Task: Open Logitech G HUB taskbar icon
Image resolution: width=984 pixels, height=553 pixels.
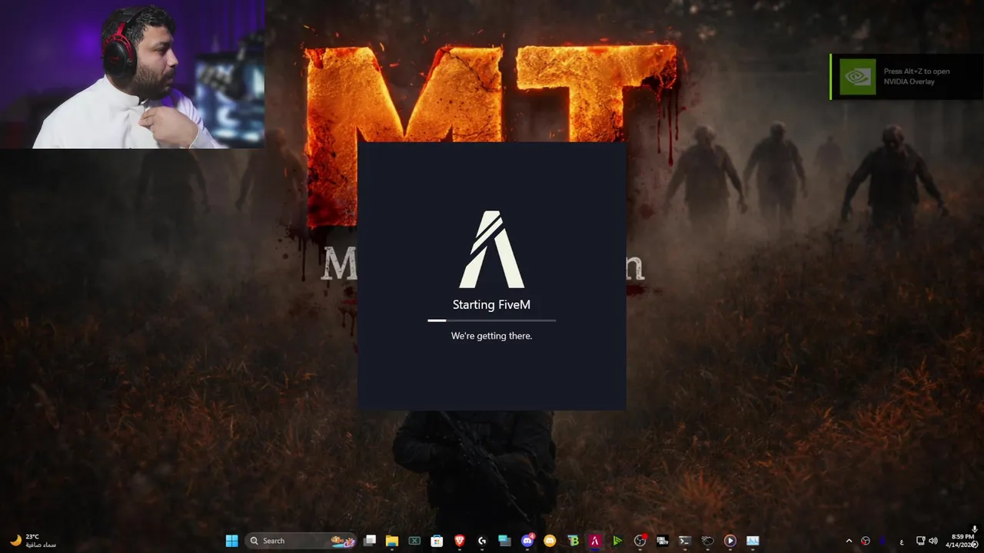Action: click(482, 541)
